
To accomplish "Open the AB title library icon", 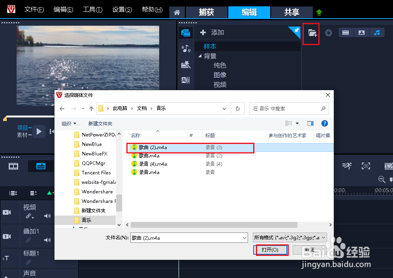I will coord(186,80).
